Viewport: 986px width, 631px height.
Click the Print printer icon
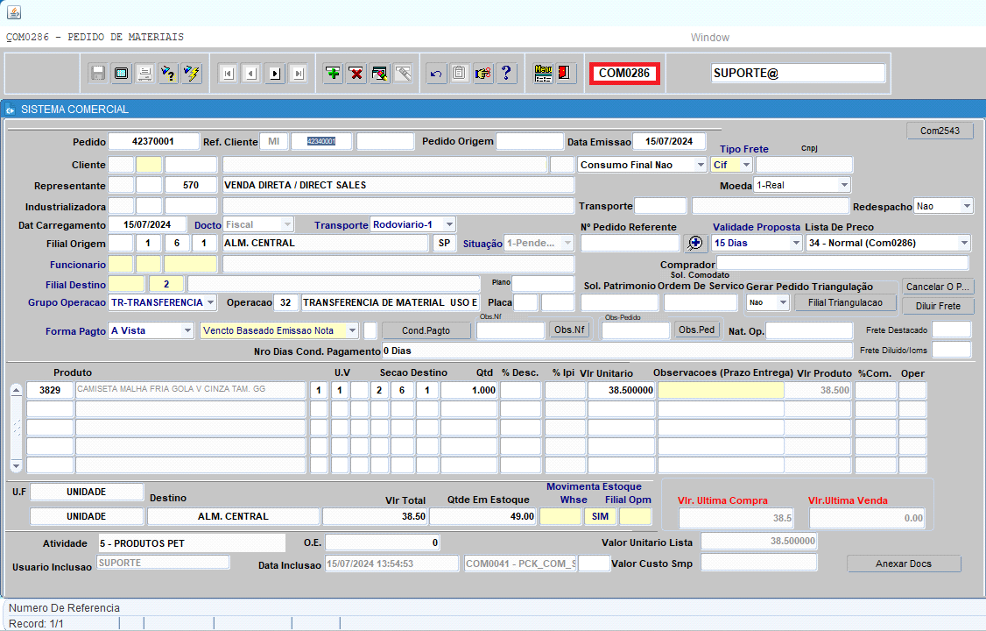pyautogui.click(x=144, y=74)
